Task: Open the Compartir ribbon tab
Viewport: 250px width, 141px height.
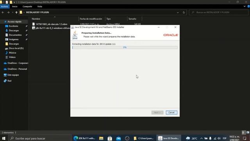Action: [x=27, y=7]
